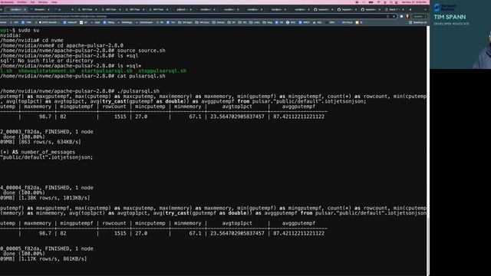Click the green 'stoppulsarsql.sh' file name

162,71
